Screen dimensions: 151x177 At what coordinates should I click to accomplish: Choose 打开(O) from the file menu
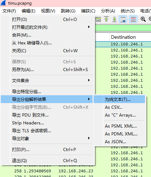47,20
